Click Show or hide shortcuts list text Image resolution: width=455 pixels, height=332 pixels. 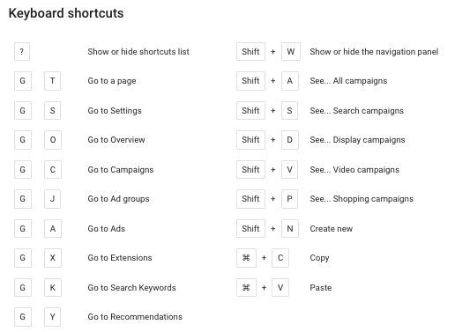(138, 52)
